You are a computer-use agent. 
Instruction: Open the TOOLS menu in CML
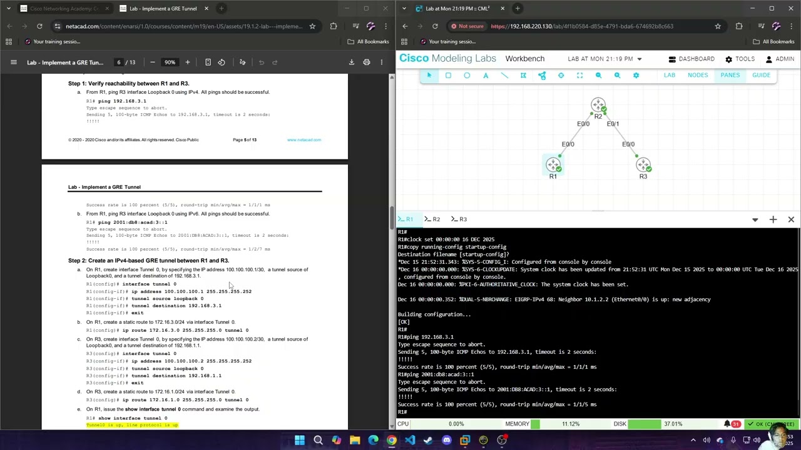pyautogui.click(x=739, y=59)
